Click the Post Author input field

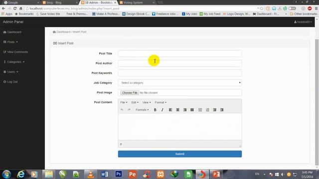pos(180,63)
